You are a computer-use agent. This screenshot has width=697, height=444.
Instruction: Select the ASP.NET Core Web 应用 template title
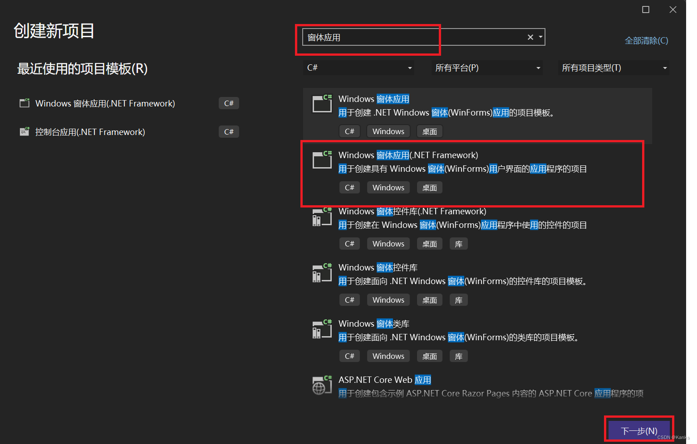coord(385,380)
